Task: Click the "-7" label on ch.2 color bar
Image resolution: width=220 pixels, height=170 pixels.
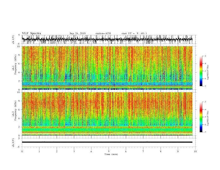Action: 205,132
